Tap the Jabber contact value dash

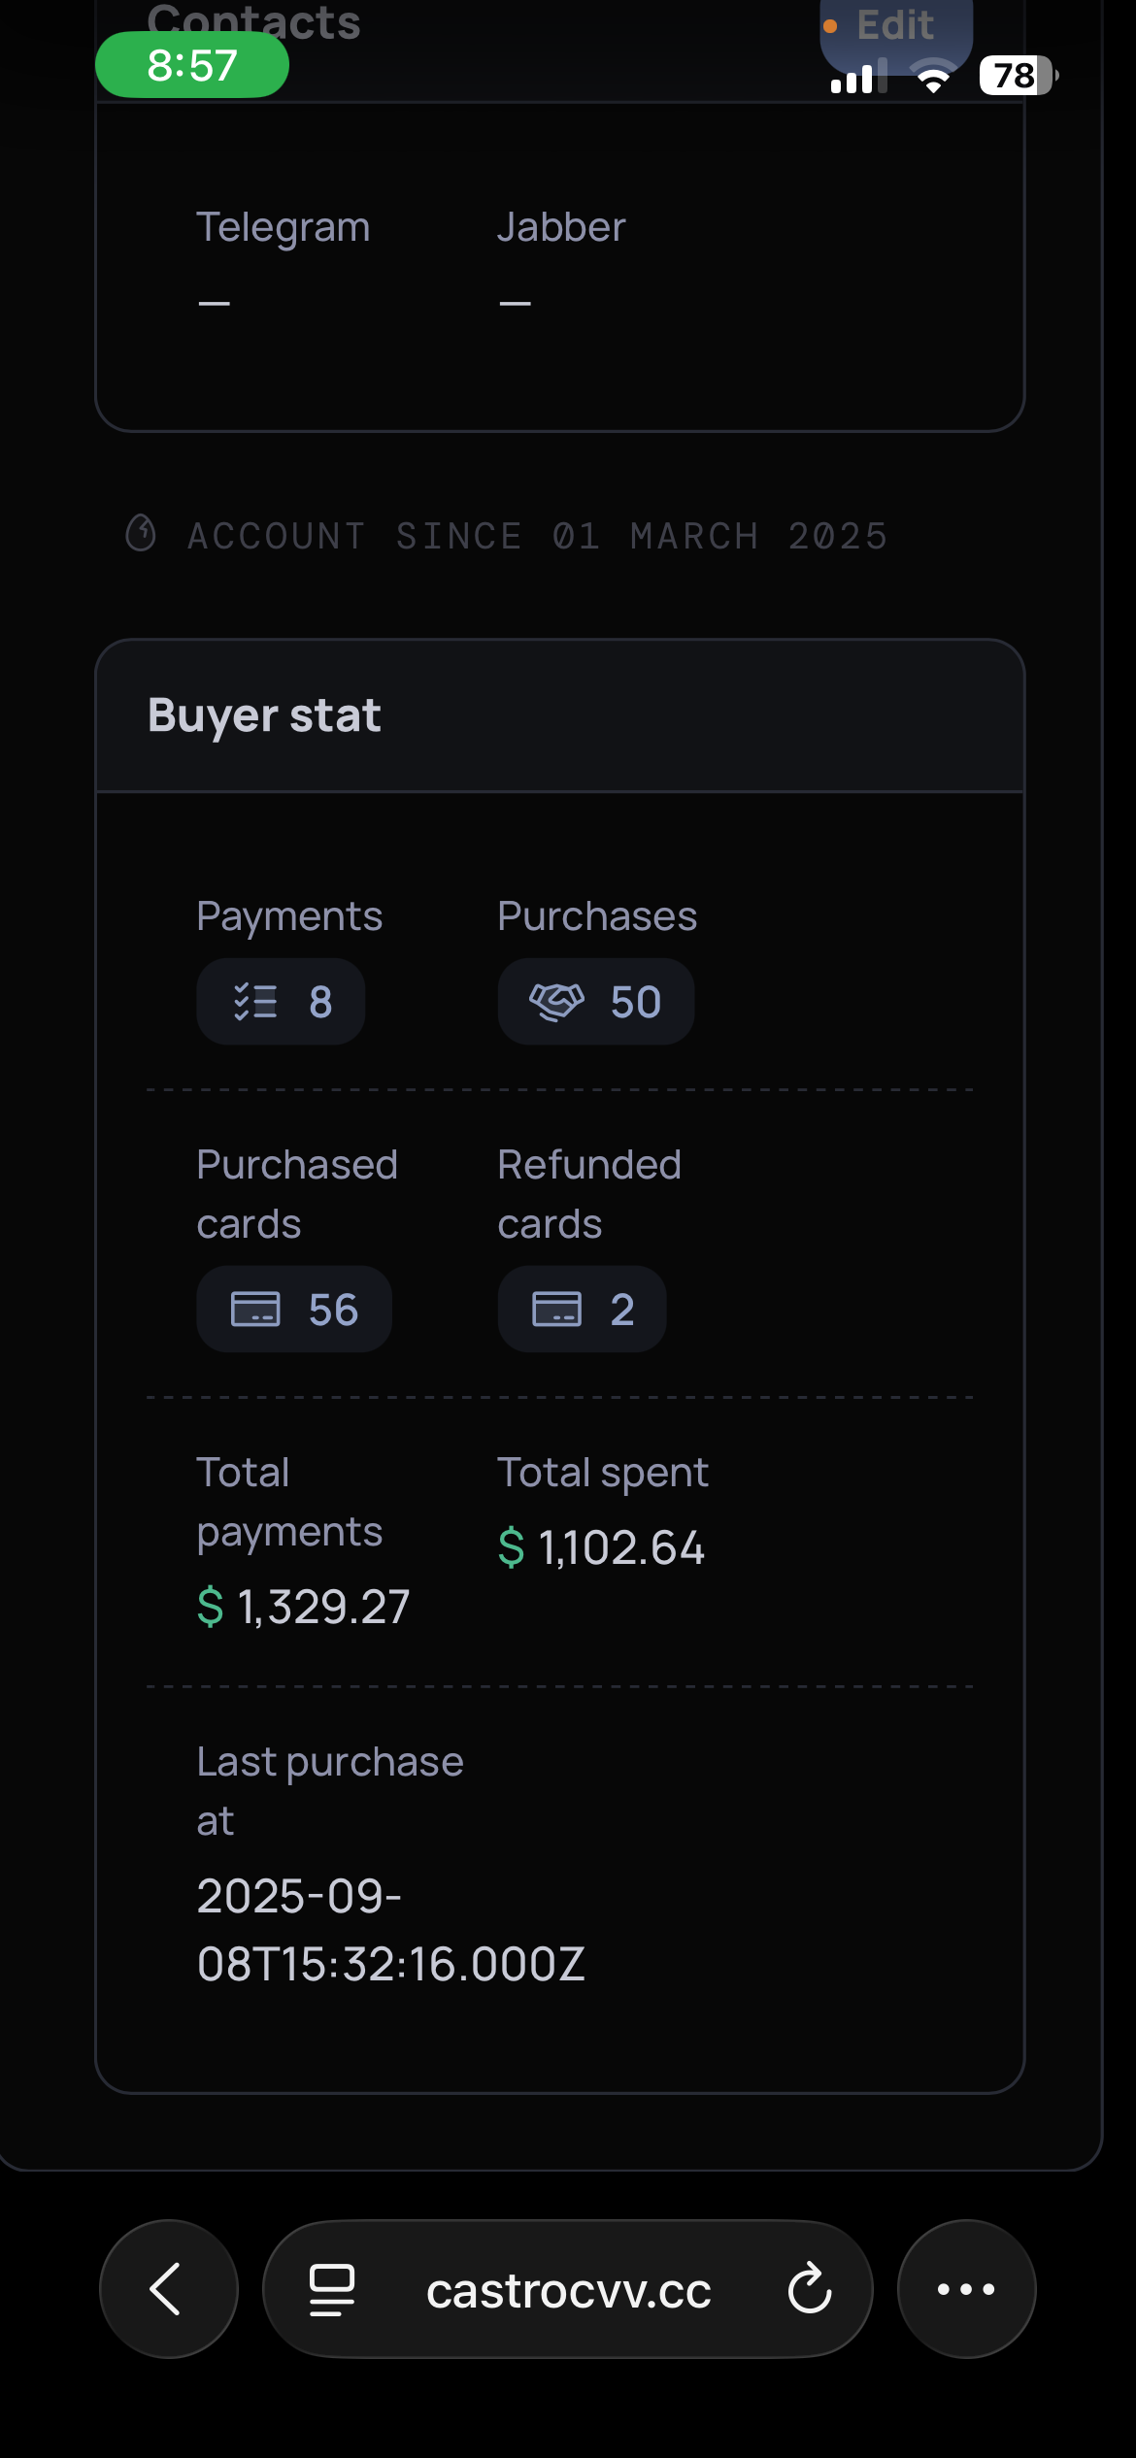pyautogui.click(x=515, y=303)
